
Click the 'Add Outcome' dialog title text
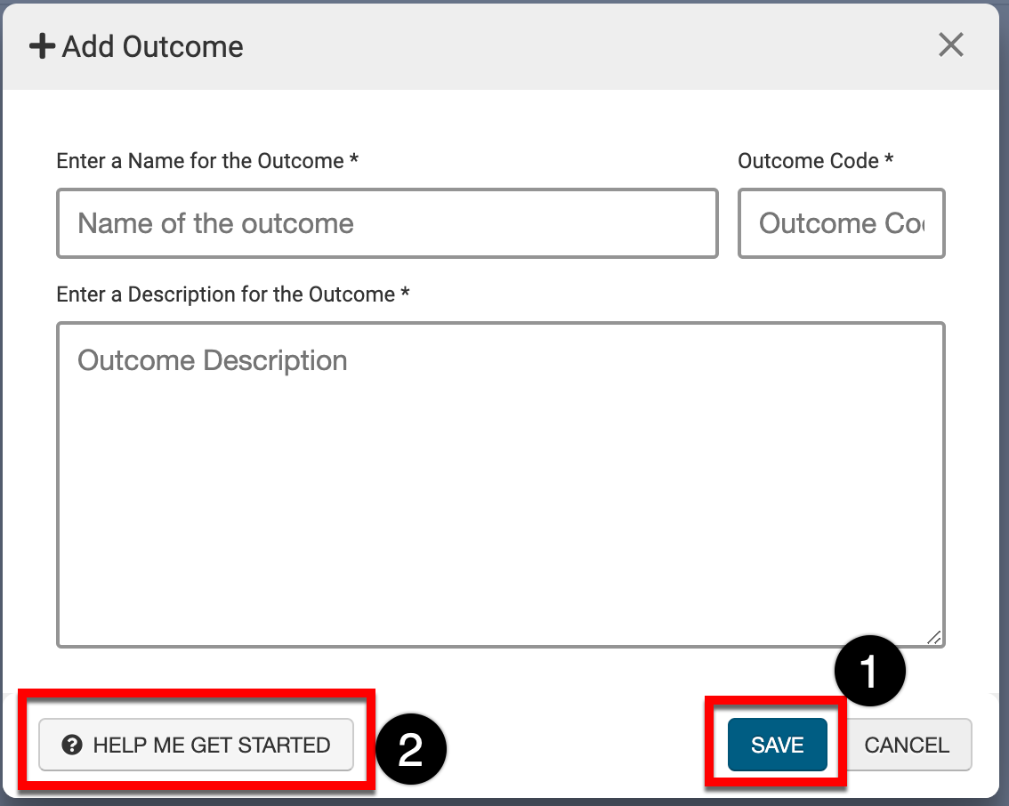pos(152,46)
